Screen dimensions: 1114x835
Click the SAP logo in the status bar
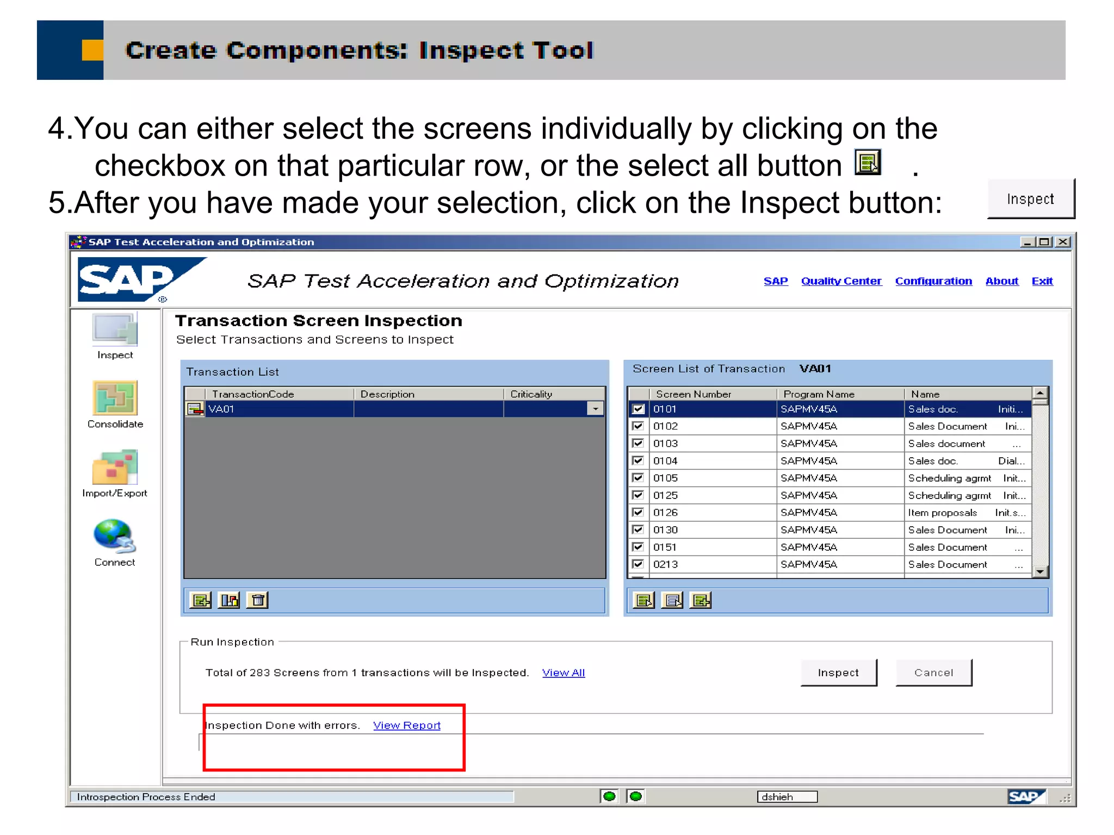coord(1026,796)
